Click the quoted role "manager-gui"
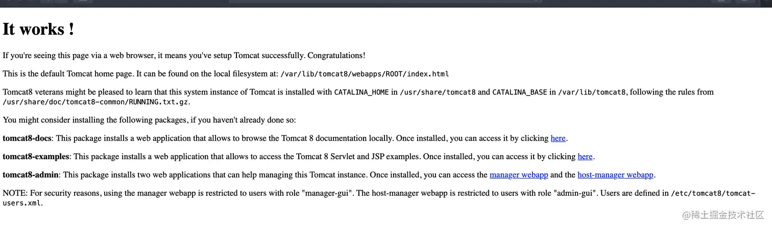The height and width of the screenshot is (228, 772). (327, 193)
